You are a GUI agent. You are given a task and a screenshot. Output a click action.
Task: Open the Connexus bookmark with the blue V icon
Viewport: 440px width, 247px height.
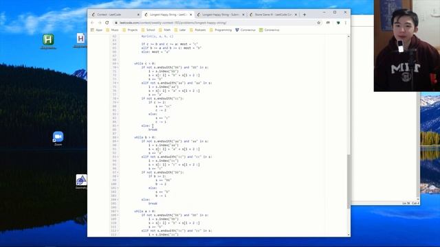tap(245, 30)
